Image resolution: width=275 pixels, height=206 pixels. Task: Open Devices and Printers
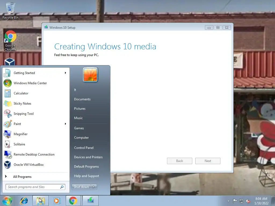point(88,157)
